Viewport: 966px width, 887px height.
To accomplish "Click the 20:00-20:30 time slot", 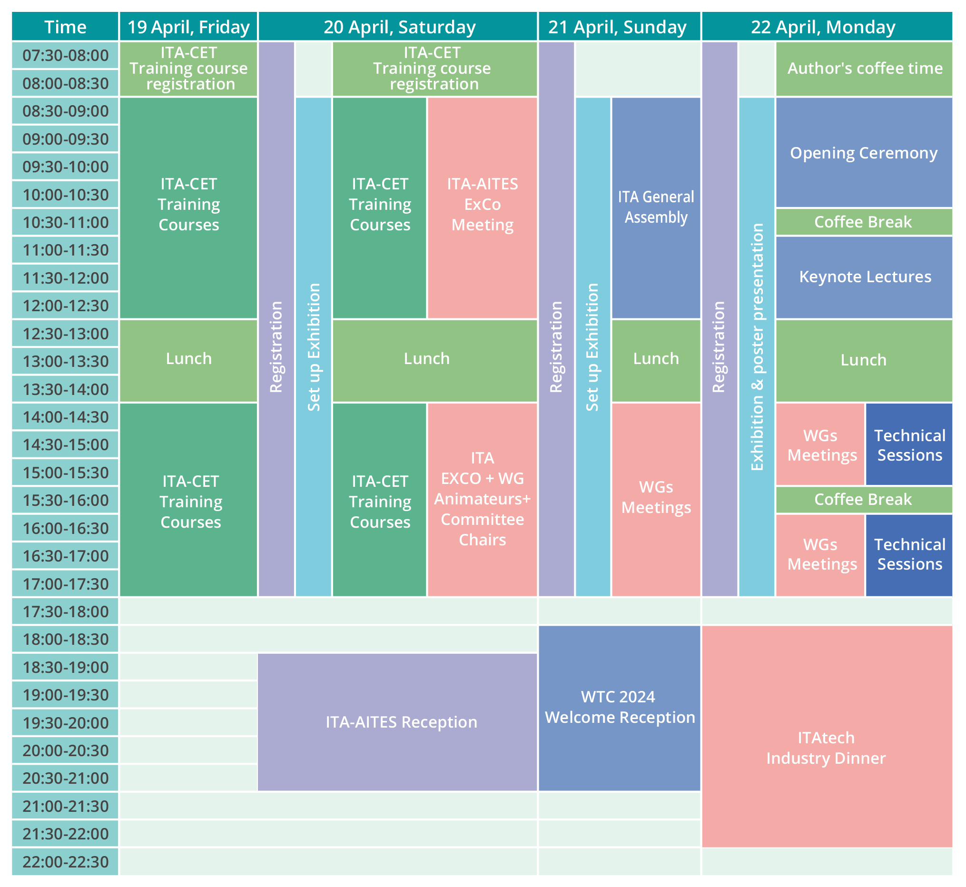I will (65, 750).
